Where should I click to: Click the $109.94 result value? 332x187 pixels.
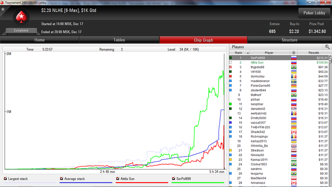pos(322,63)
